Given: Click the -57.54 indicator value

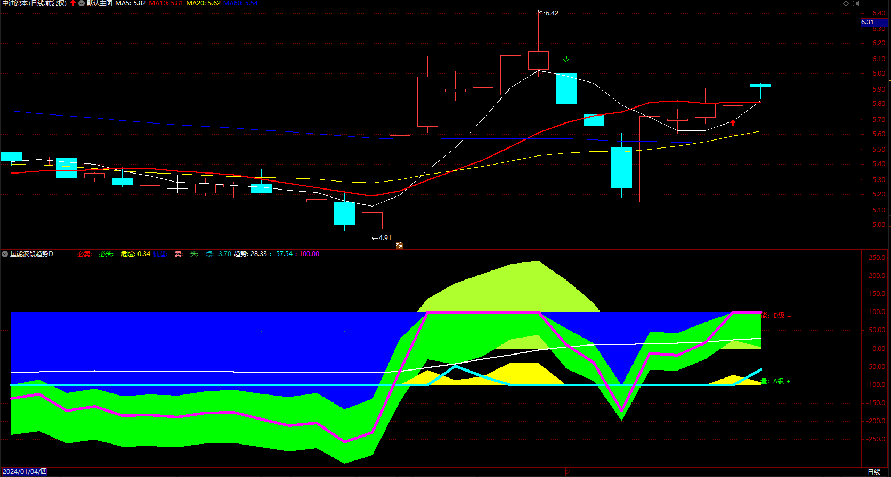Looking at the screenshot, I should click(283, 254).
